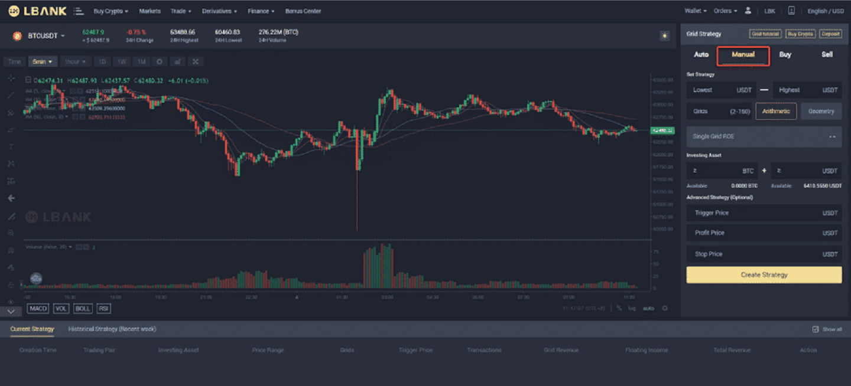851x386 pixels.
Task: Open the zoom magnifier tool on chart sidebar
Action: coord(10,233)
